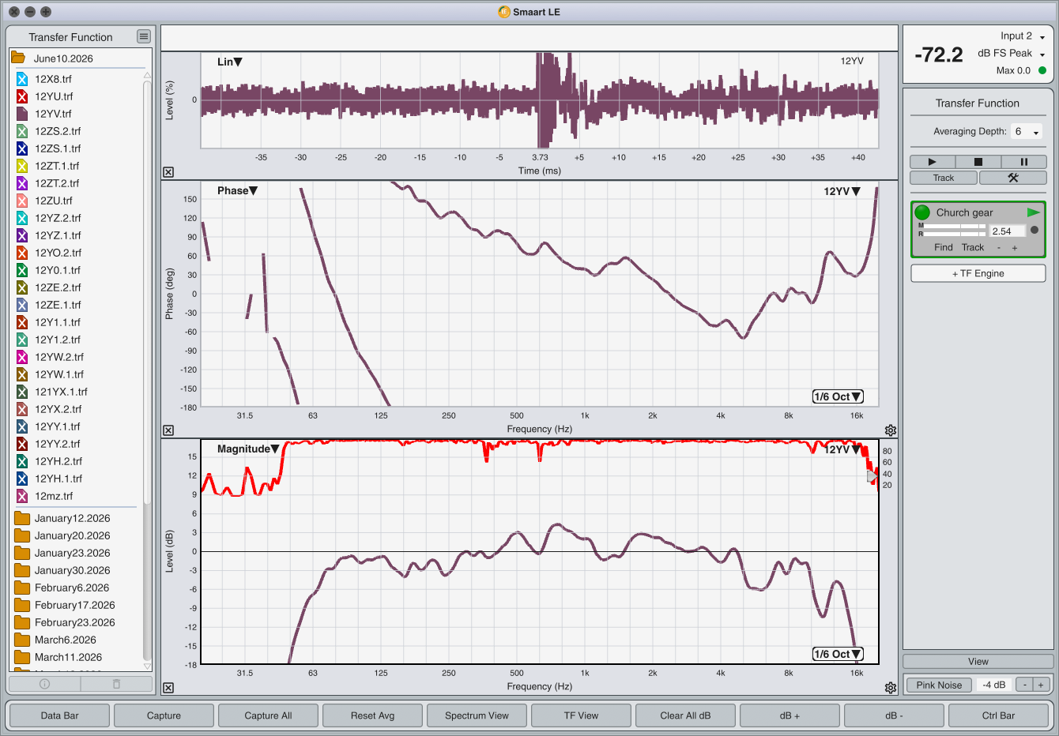Switch to Spectrum View
Viewport: 1059px width, 736px height.
point(477,715)
